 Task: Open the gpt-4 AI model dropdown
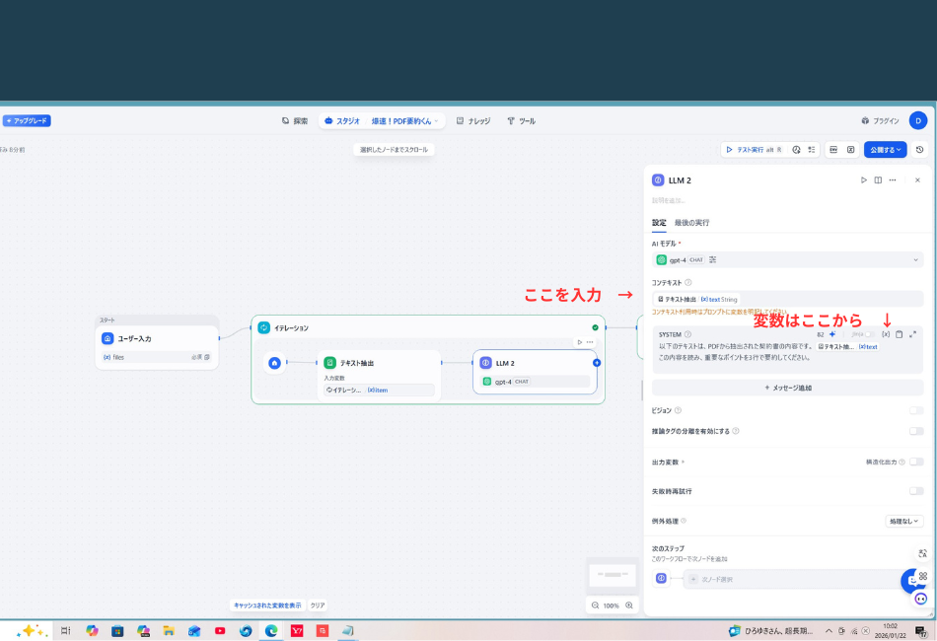point(787,259)
